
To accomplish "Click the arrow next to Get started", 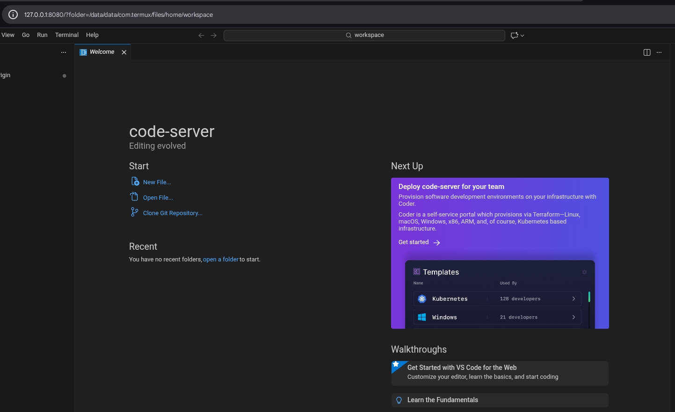I will pos(436,243).
